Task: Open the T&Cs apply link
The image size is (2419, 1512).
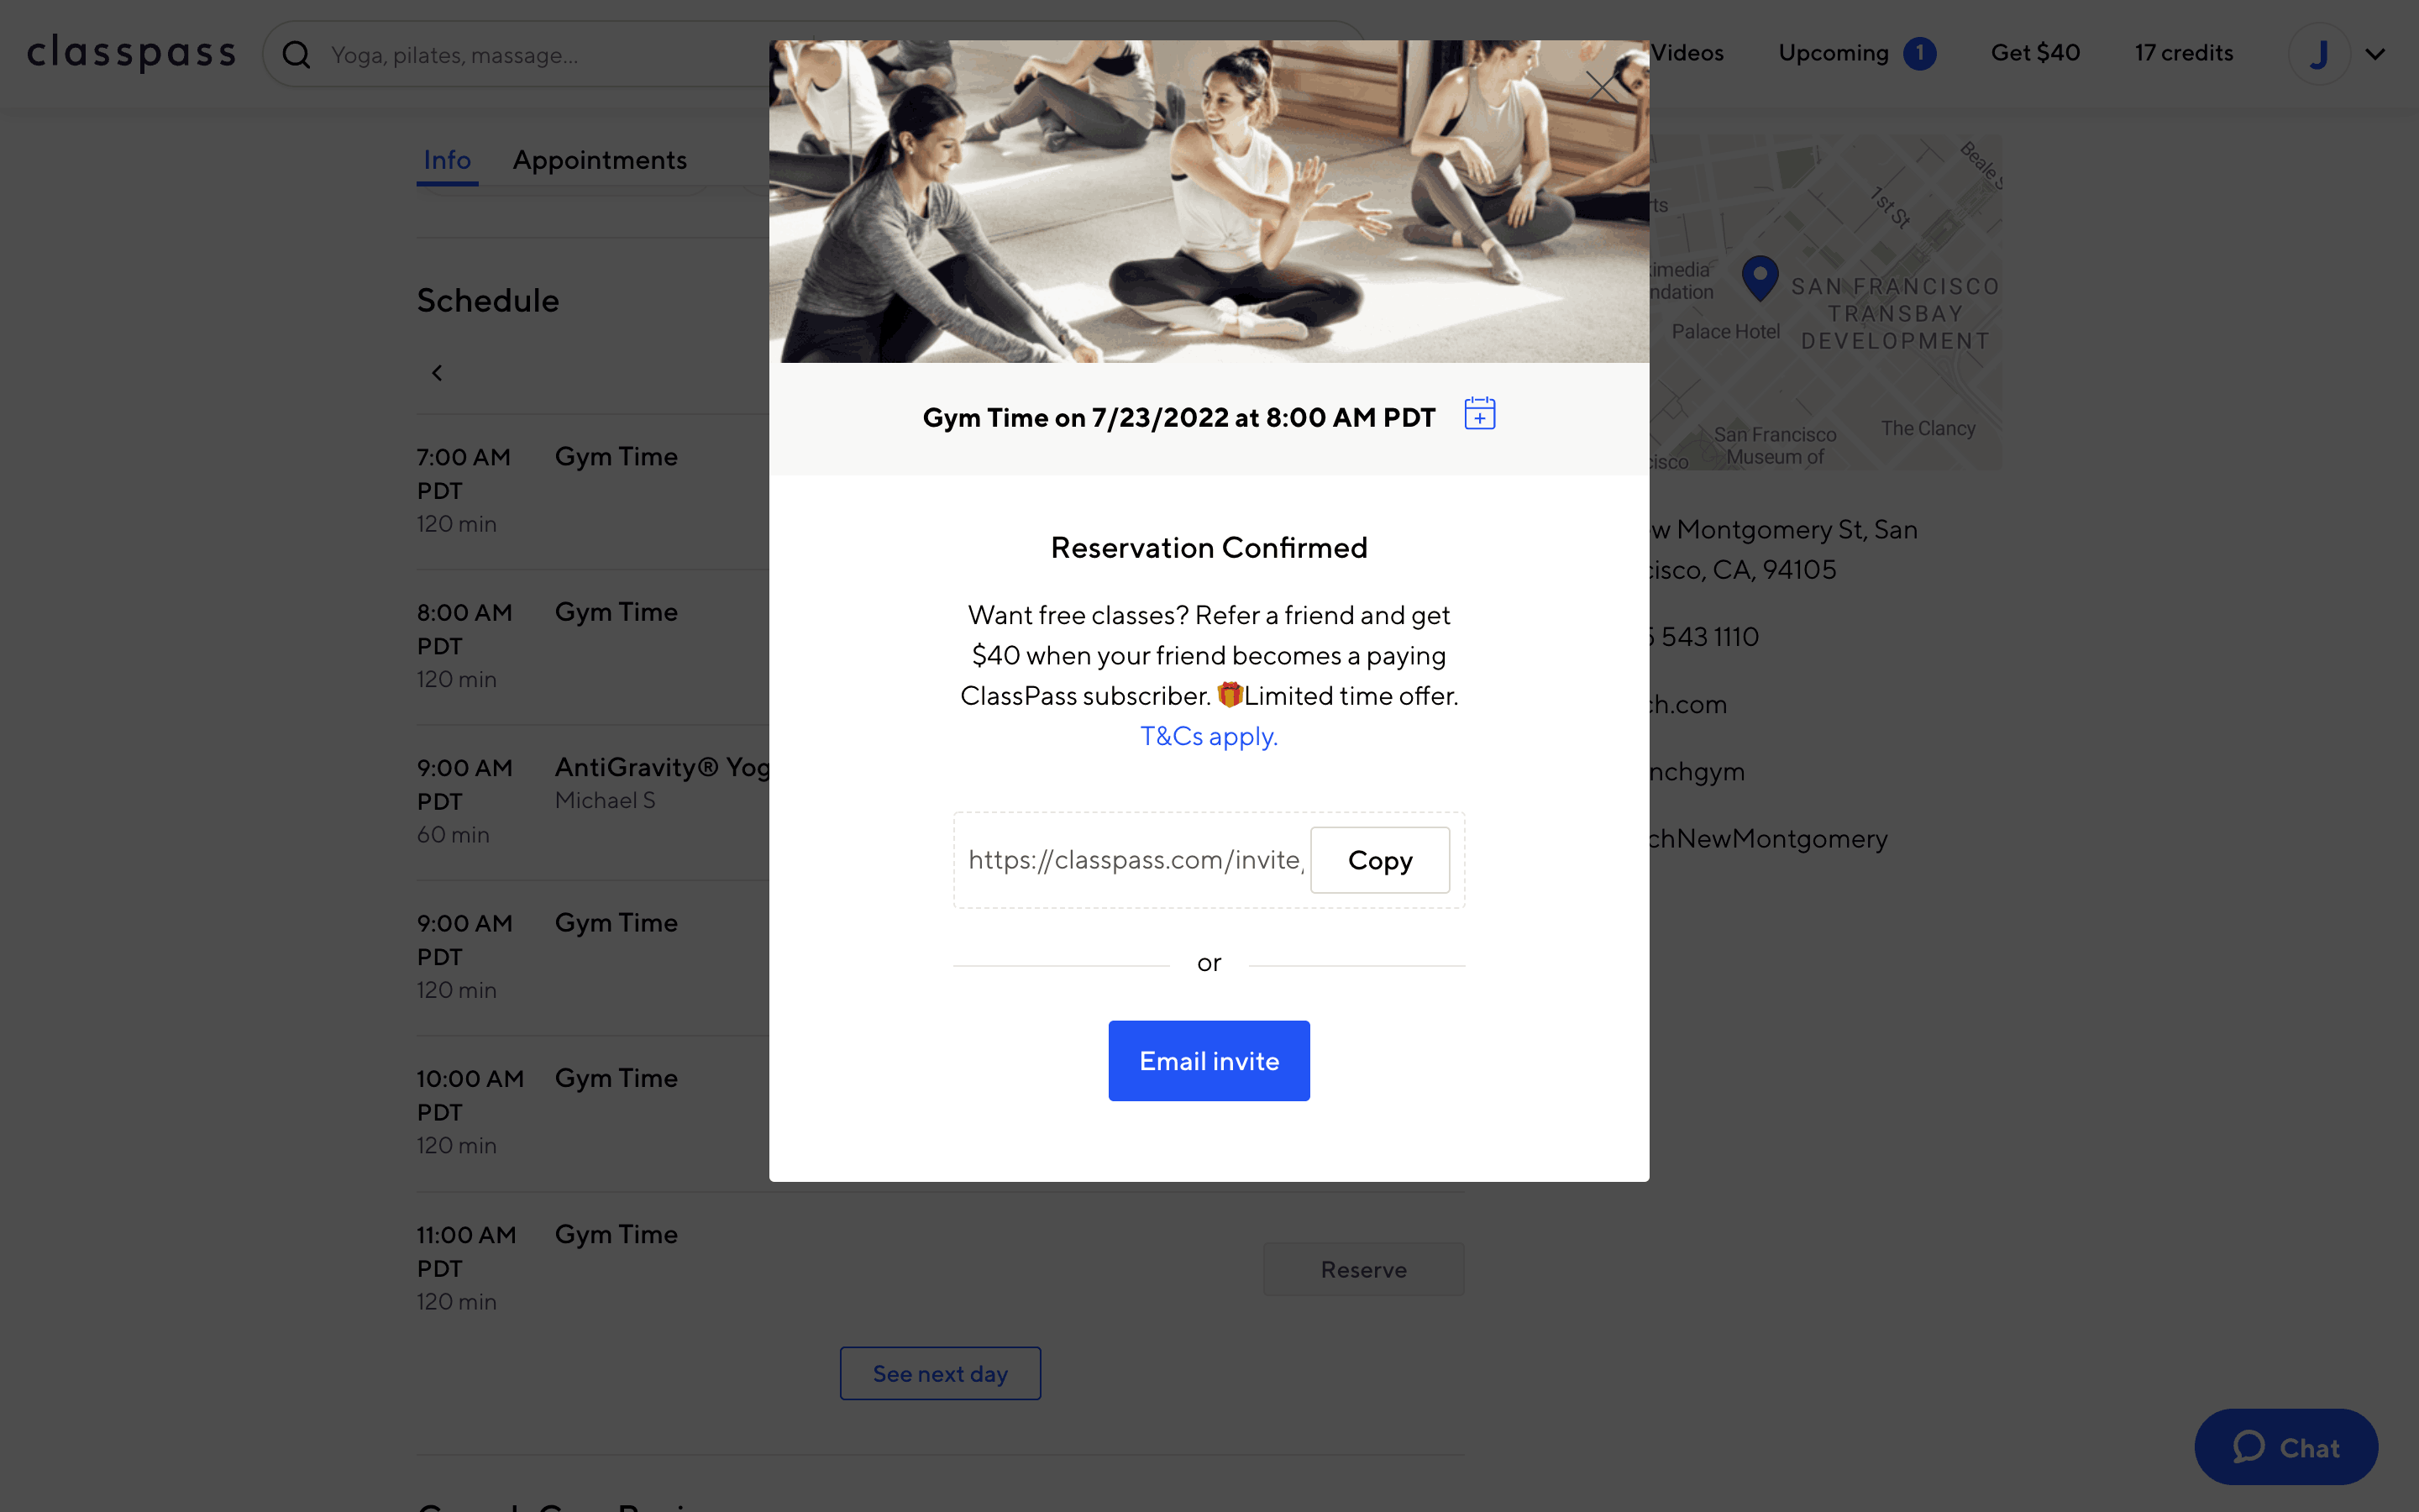Action: tap(1209, 736)
